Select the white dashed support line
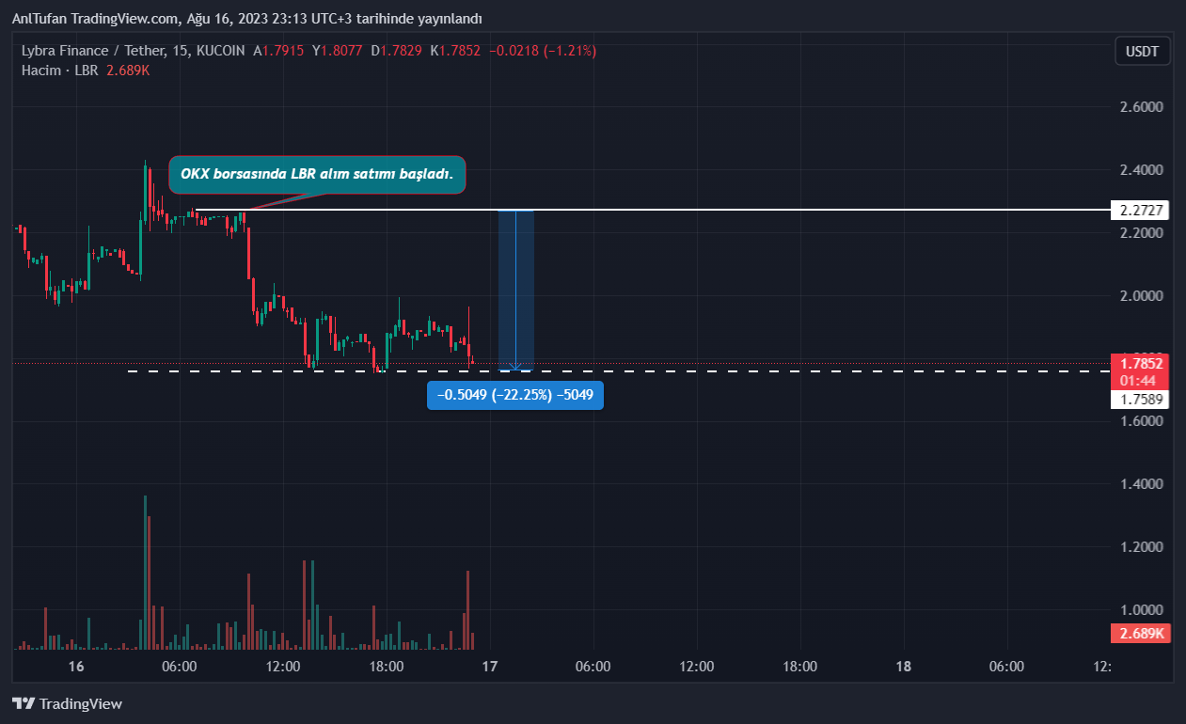 (752, 371)
